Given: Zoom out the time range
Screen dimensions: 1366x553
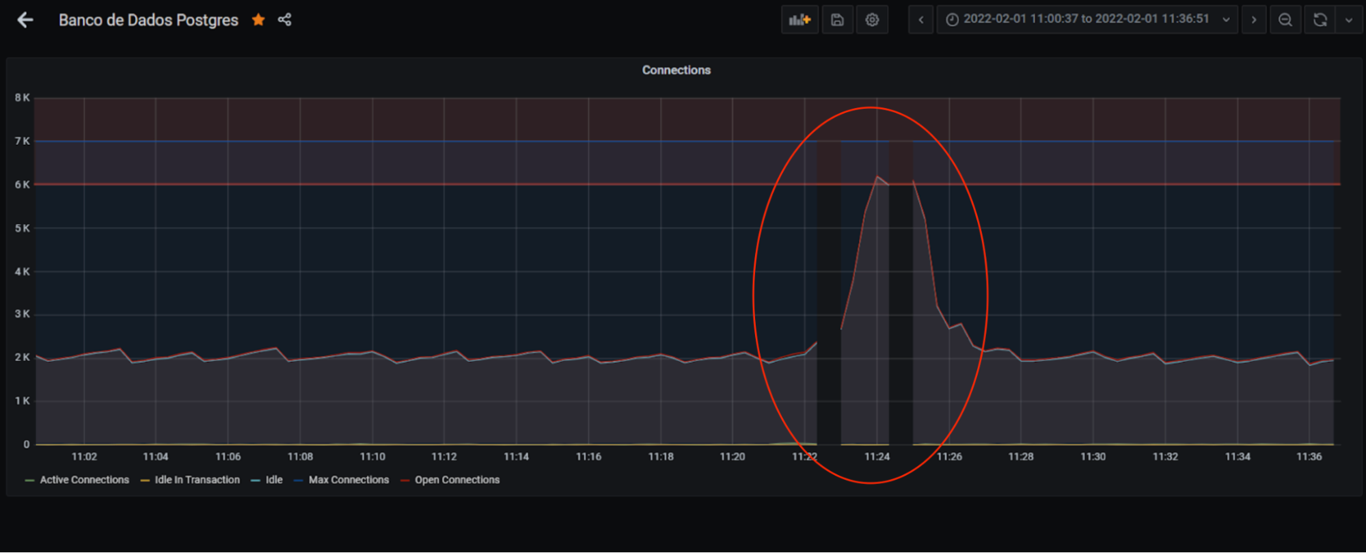Looking at the screenshot, I should coord(1285,20).
